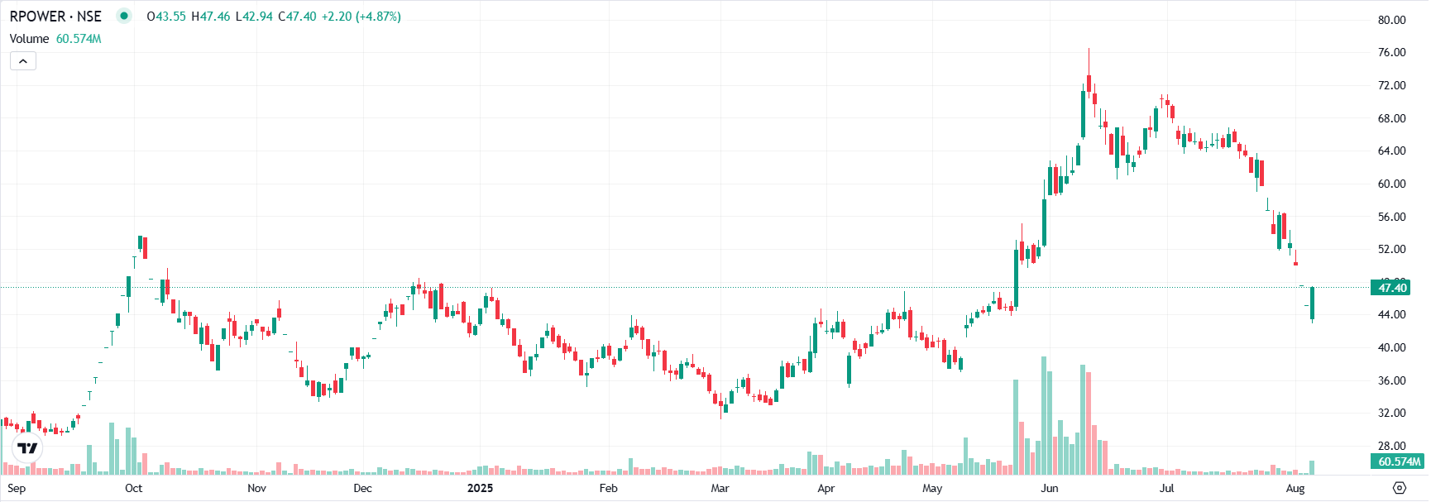Click the 72.00 price axis label
The image size is (1431, 502).
coord(1392,85)
